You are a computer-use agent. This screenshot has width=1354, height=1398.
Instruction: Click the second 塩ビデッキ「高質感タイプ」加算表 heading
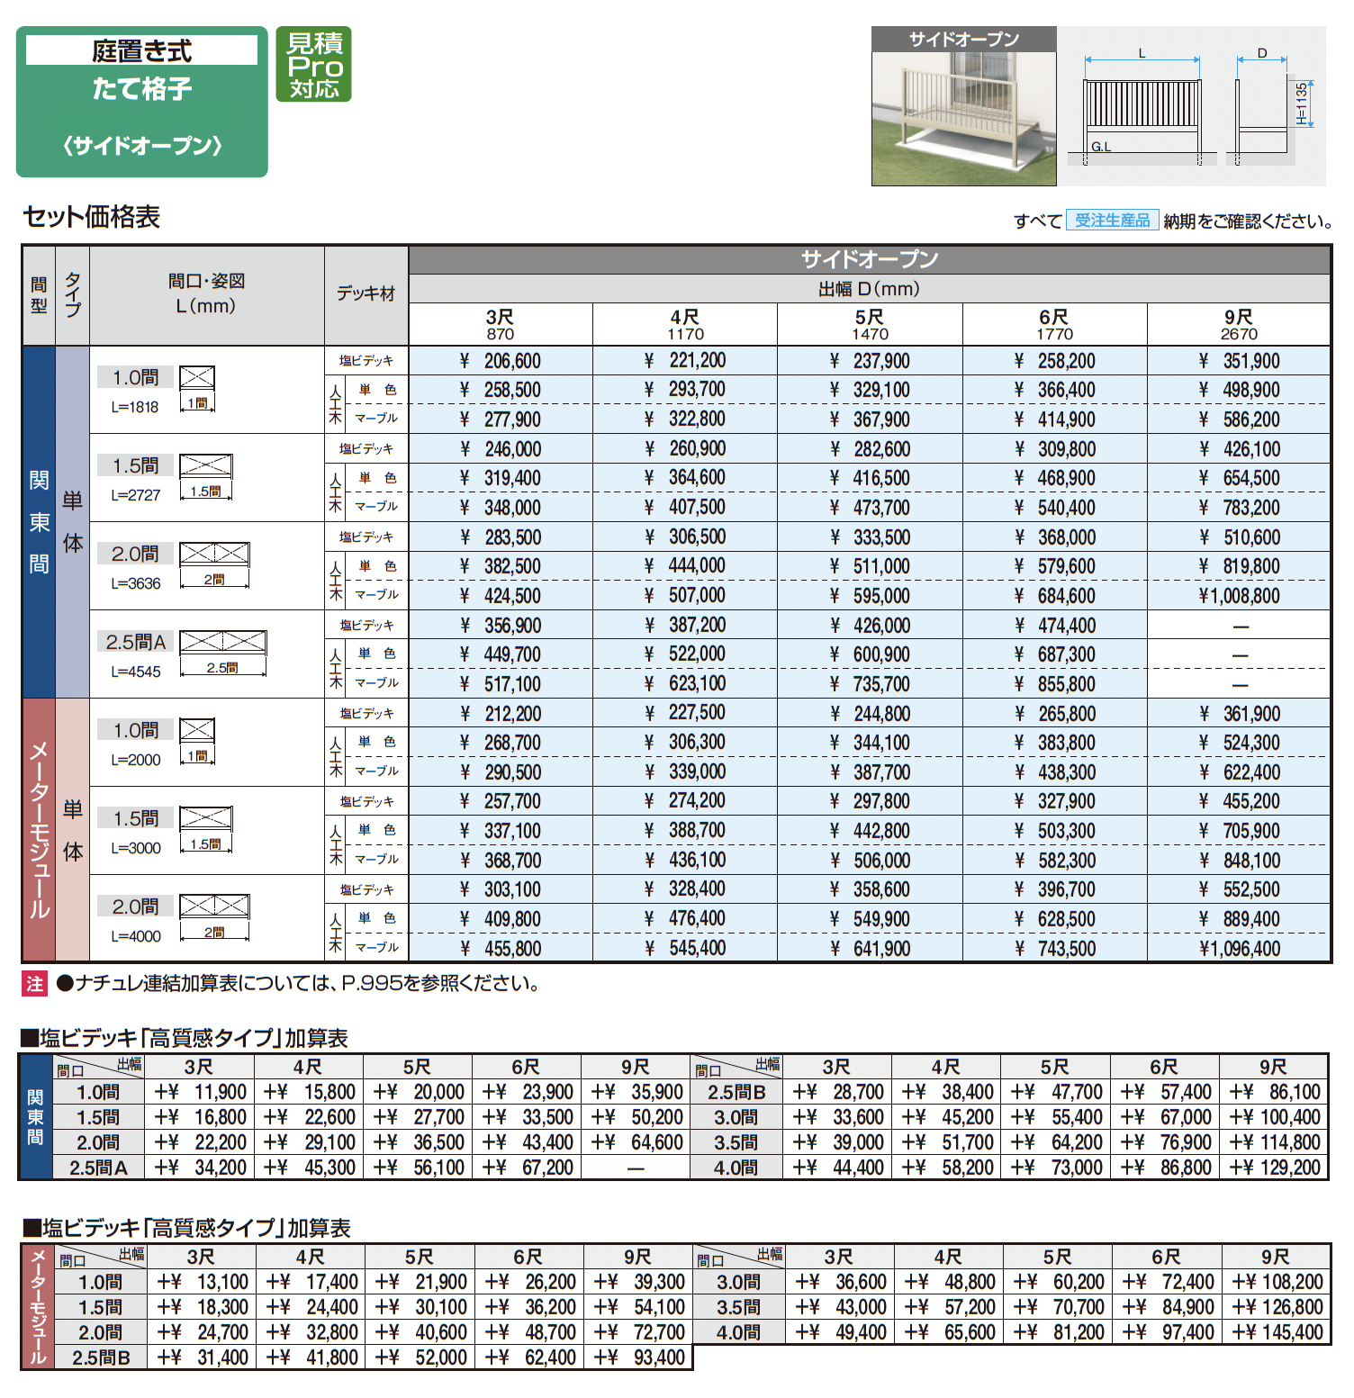tap(186, 1228)
